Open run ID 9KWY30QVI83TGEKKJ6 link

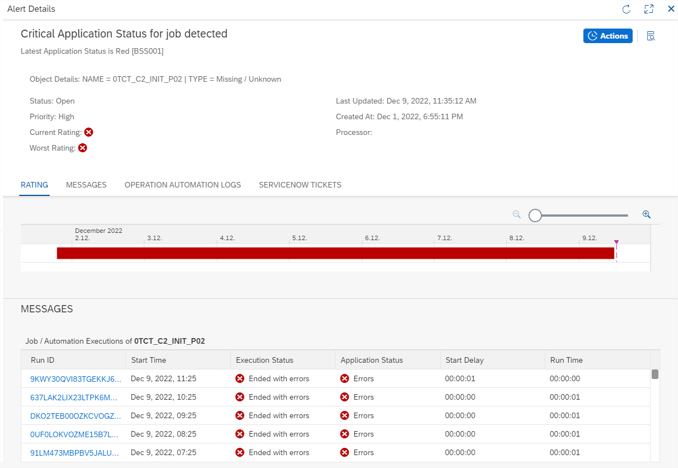(76, 378)
